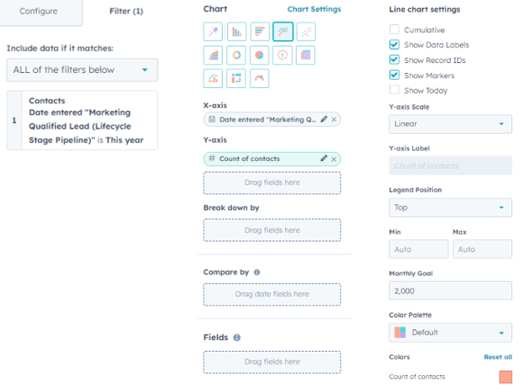Select the scatter plot chart icon
The image size is (523, 385).
(x=306, y=32)
